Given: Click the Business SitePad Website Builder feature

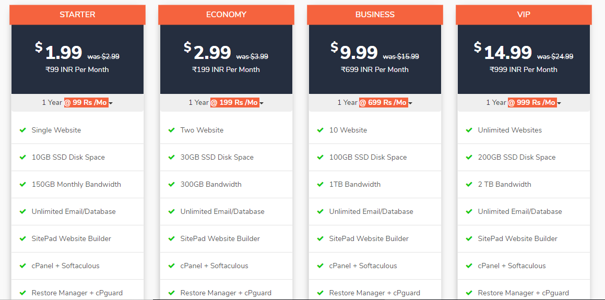Looking at the screenshot, I should click(369, 238).
